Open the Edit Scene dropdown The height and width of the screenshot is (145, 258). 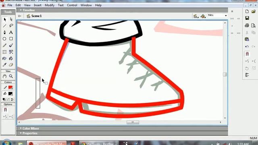pos(196,16)
